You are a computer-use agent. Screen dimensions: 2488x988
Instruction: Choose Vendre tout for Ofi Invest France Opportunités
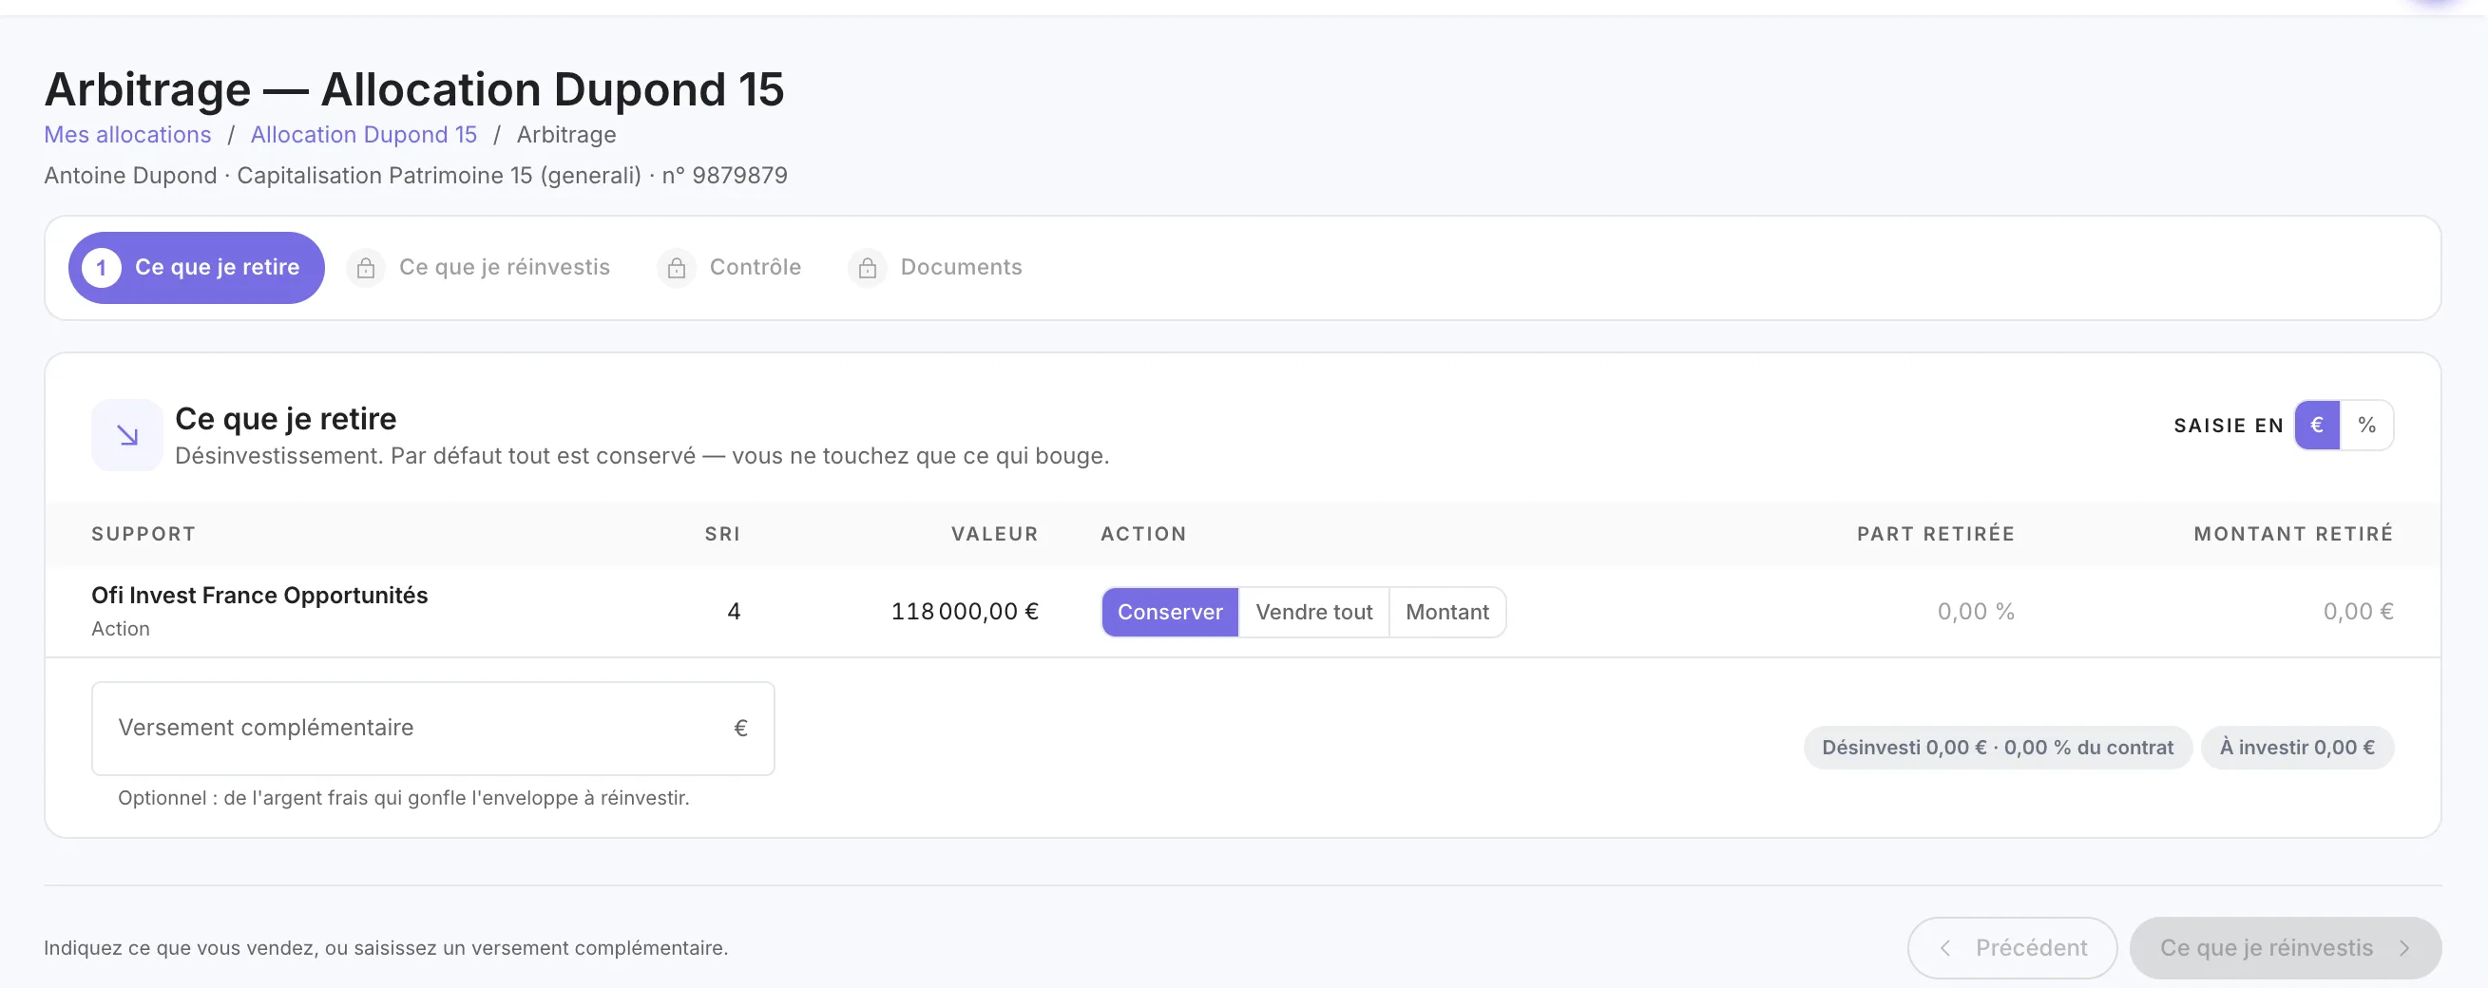(1313, 612)
